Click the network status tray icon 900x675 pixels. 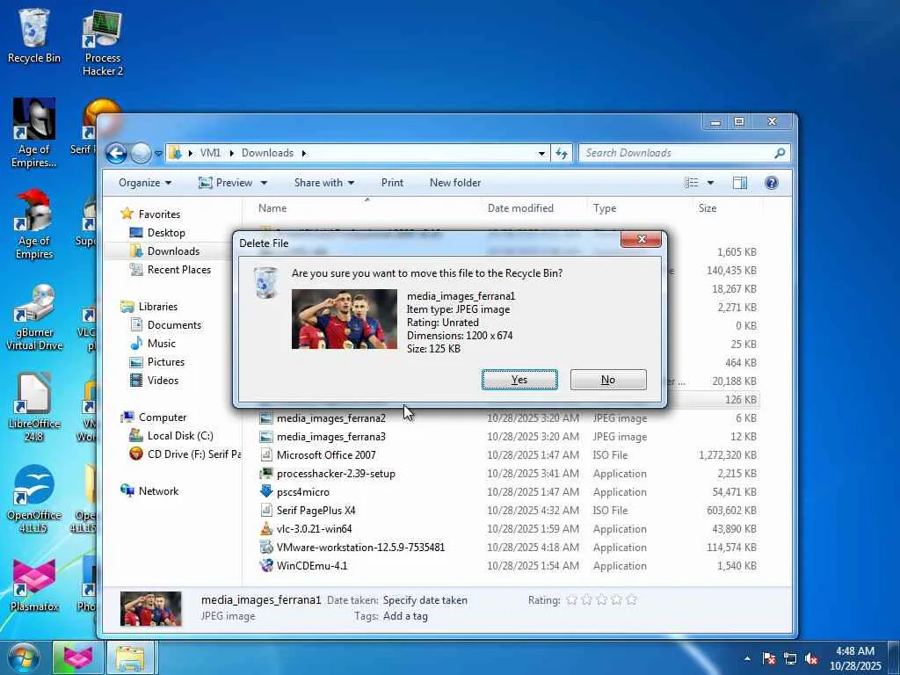(x=790, y=659)
